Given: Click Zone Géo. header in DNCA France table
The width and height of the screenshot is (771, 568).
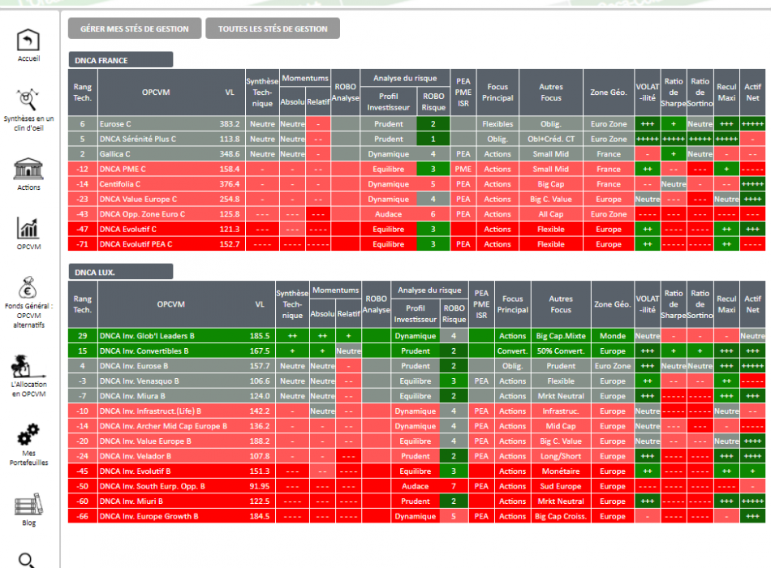Looking at the screenshot, I should 609,93.
